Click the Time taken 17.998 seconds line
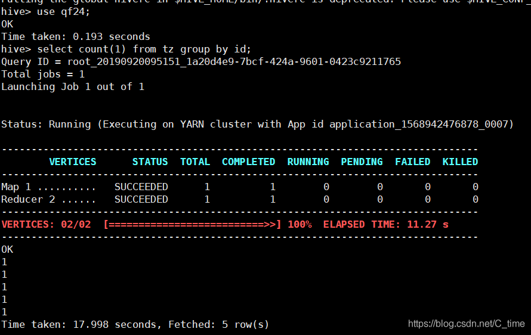 (x=135, y=324)
